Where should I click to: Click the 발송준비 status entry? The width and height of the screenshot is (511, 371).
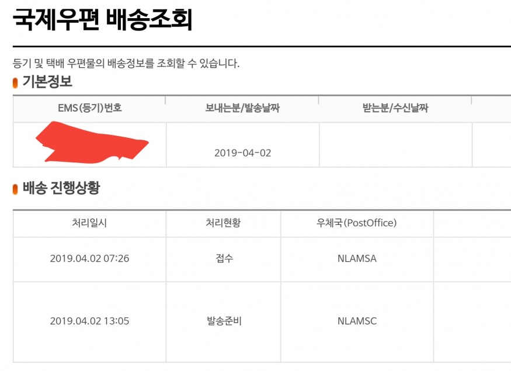pyautogui.click(x=224, y=321)
